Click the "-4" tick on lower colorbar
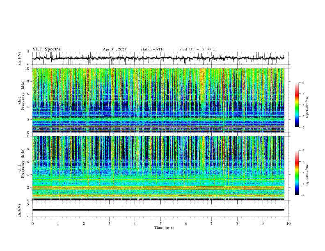This screenshot has height=251, width=325. (x=303, y=162)
